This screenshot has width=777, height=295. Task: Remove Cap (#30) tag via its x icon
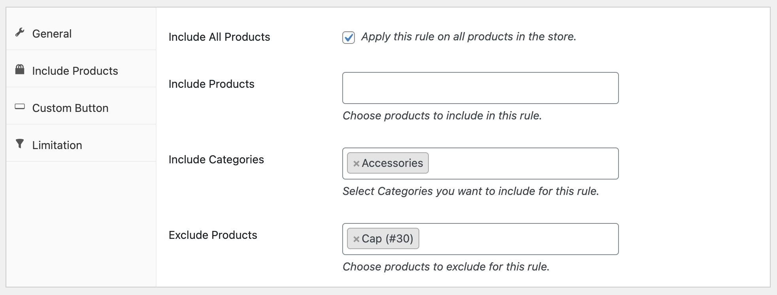(x=356, y=239)
